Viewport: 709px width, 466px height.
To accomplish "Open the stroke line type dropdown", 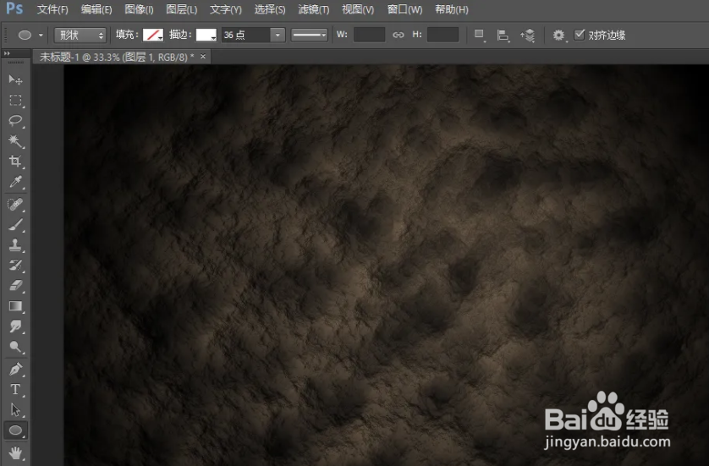I will pos(310,35).
